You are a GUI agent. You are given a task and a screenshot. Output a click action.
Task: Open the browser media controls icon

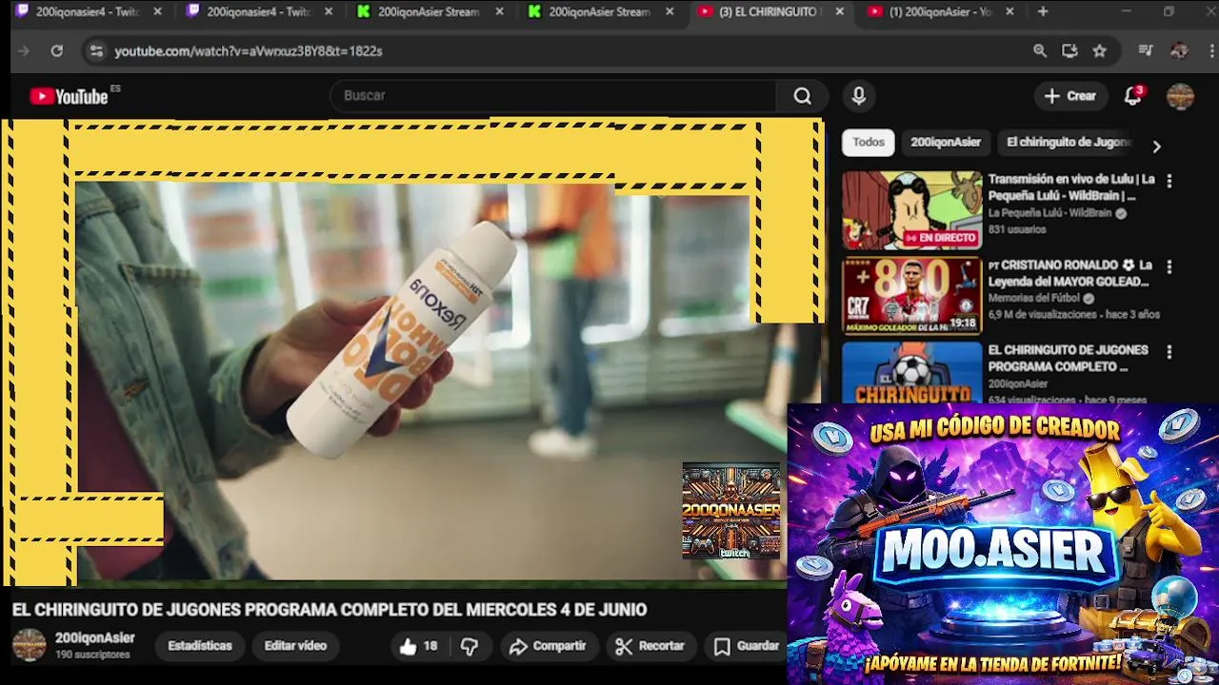coord(1146,50)
